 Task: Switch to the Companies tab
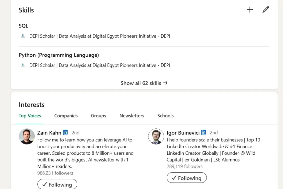[x=66, y=116]
